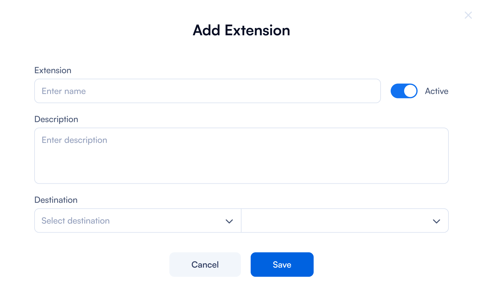Click the Active label next to the switch
The height and width of the screenshot is (306, 483).
(x=437, y=91)
